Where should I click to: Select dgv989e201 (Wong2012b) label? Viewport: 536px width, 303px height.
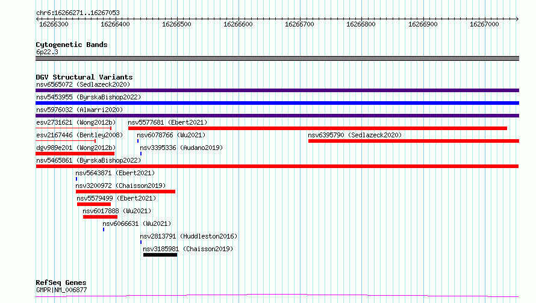(x=76, y=148)
